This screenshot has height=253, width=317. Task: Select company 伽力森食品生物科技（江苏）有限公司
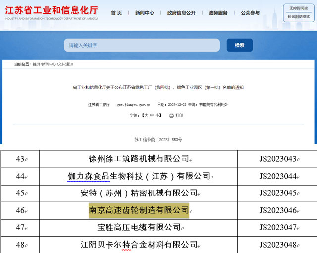(139, 176)
